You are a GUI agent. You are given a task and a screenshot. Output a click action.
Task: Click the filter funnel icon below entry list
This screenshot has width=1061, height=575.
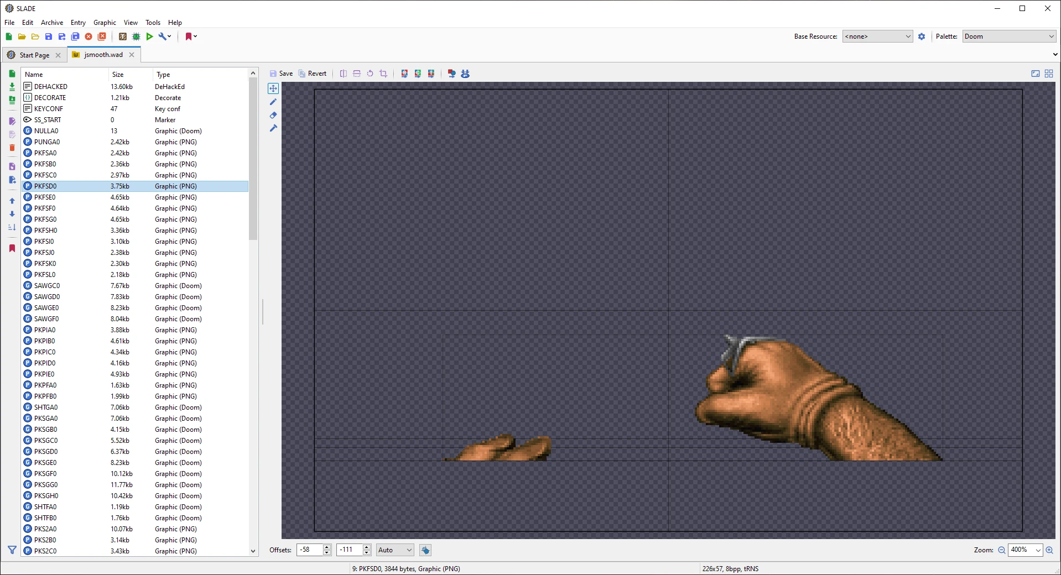(x=12, y=550)
